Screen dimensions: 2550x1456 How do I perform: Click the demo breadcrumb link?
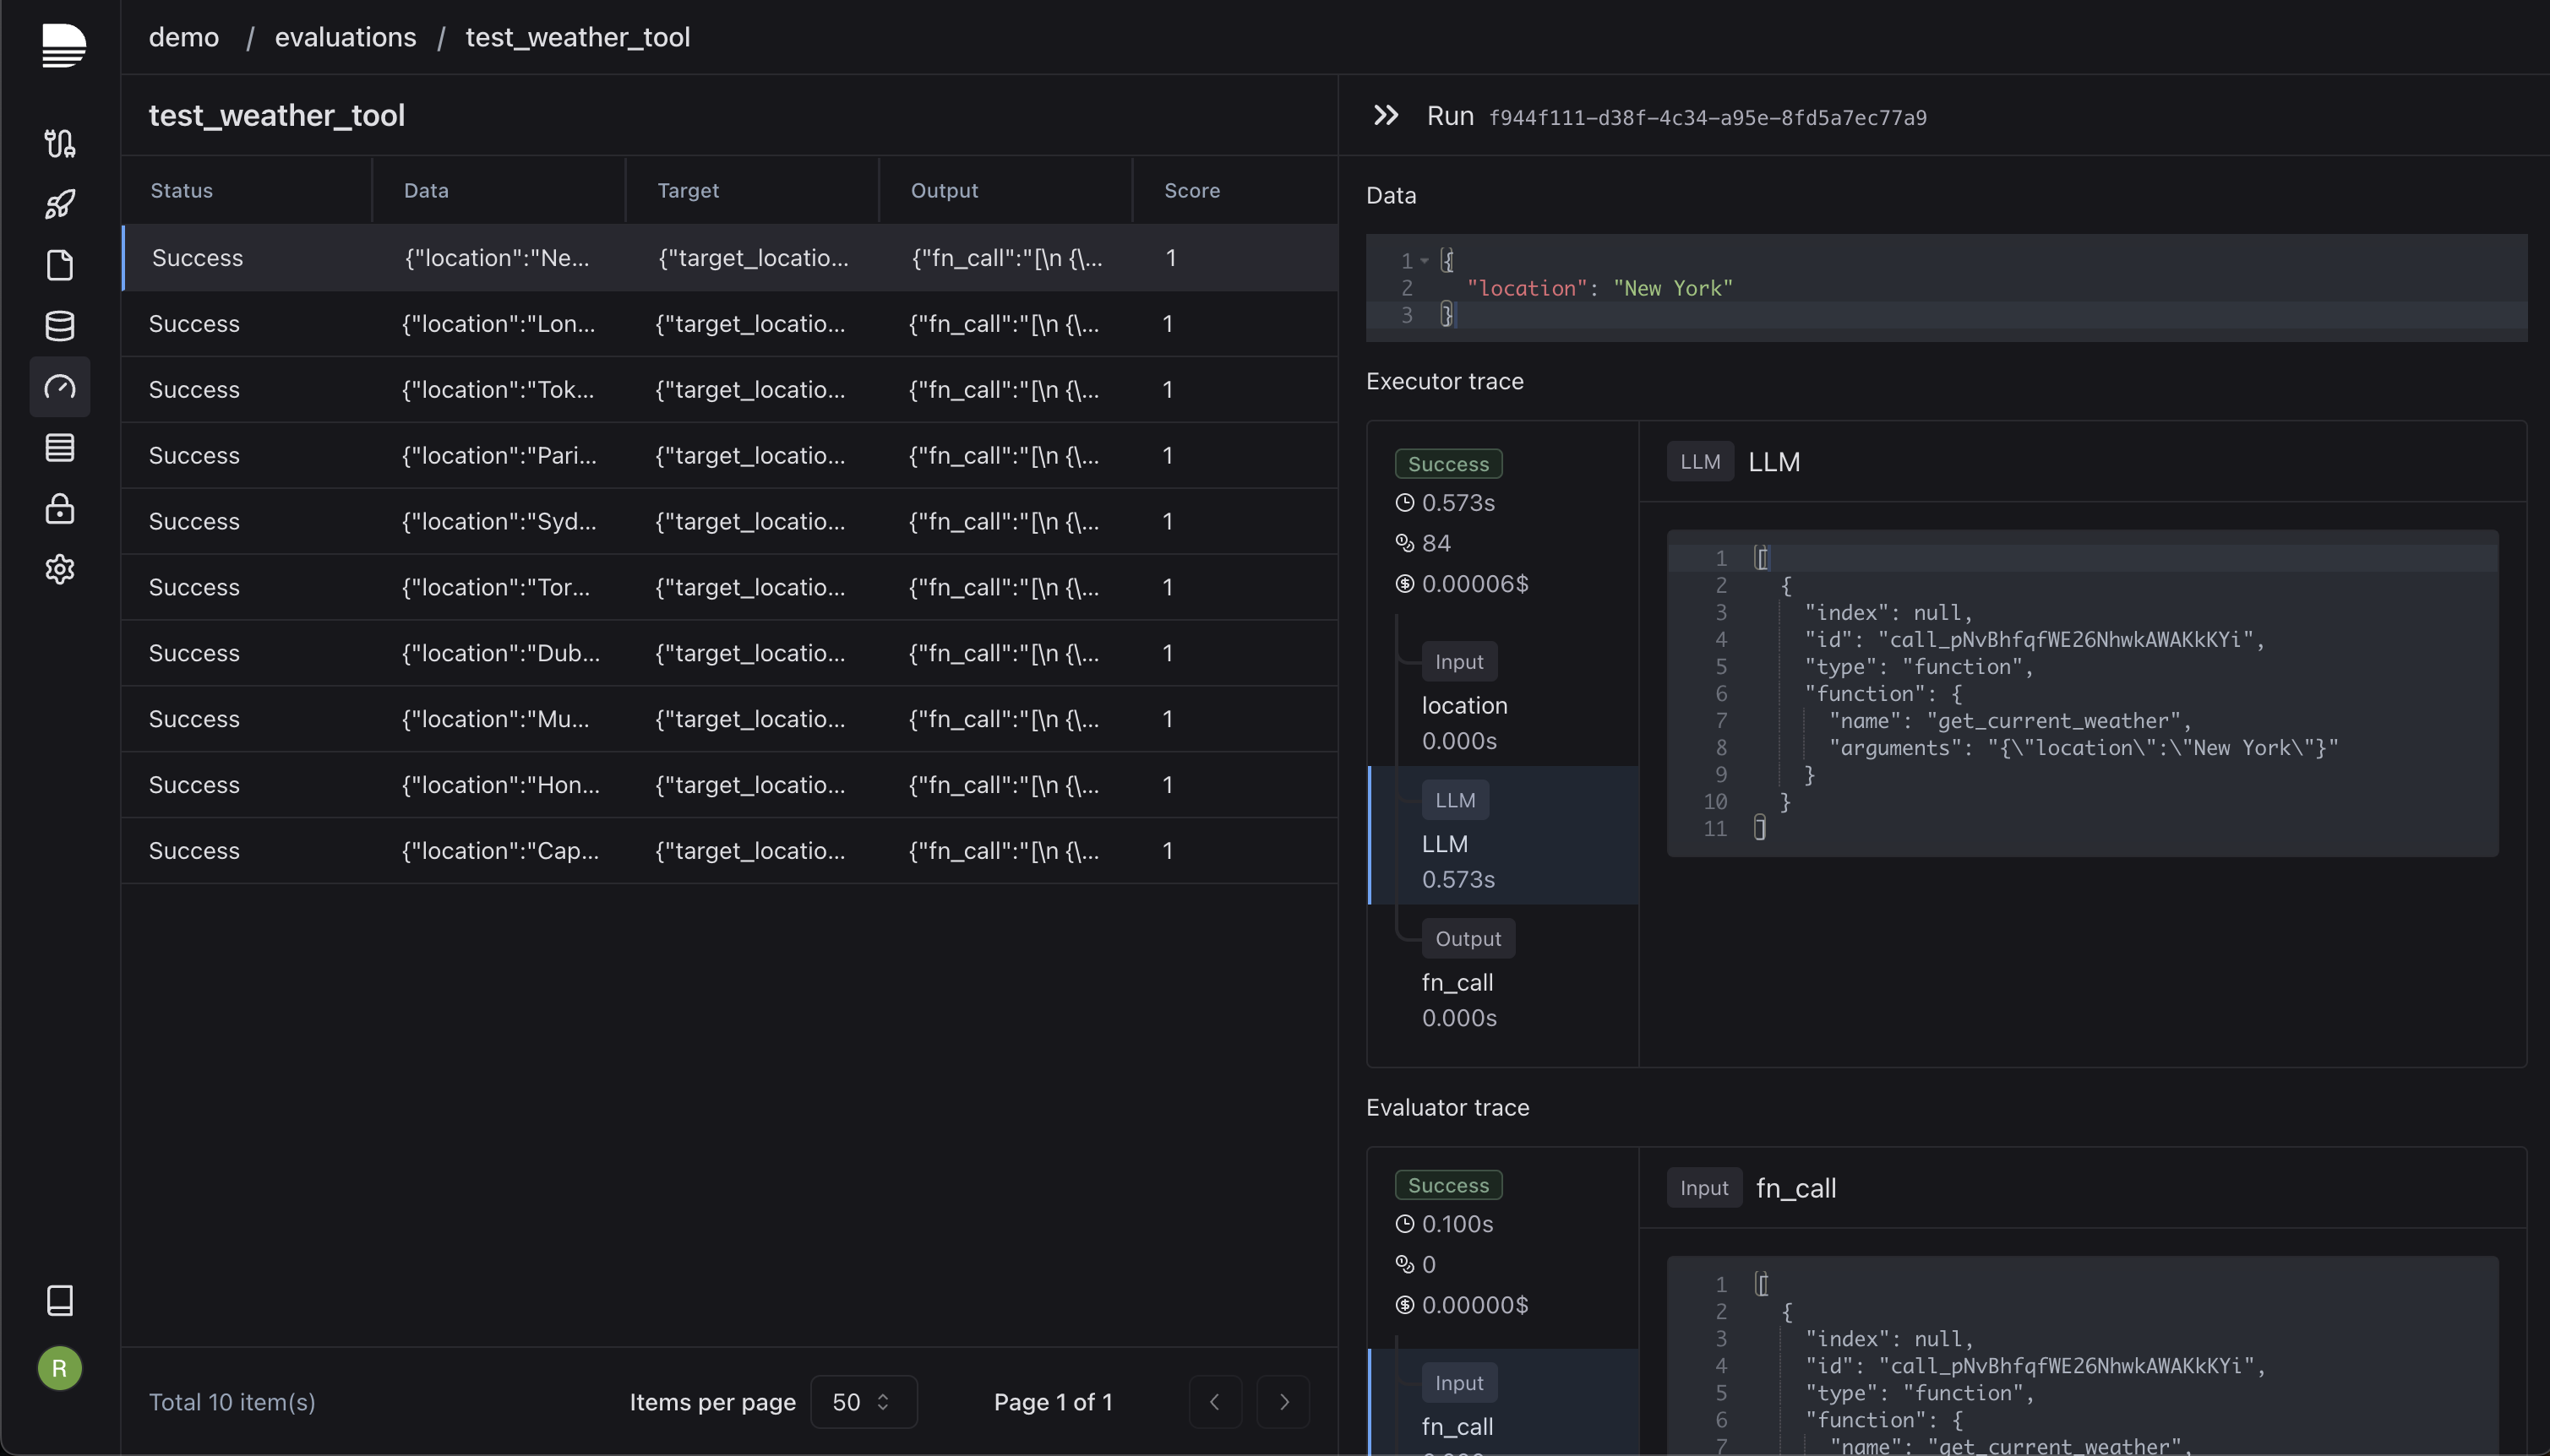[184, 37]
